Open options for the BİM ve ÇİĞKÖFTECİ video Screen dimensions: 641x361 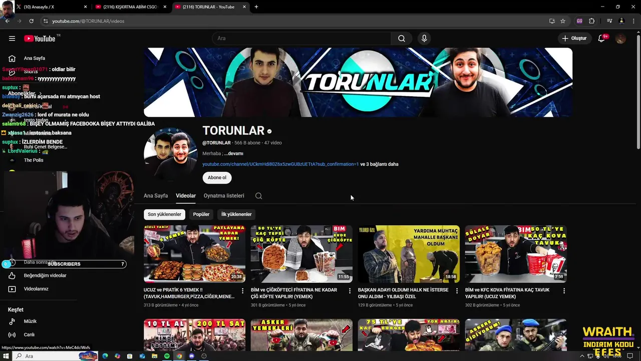coord(350,291)
